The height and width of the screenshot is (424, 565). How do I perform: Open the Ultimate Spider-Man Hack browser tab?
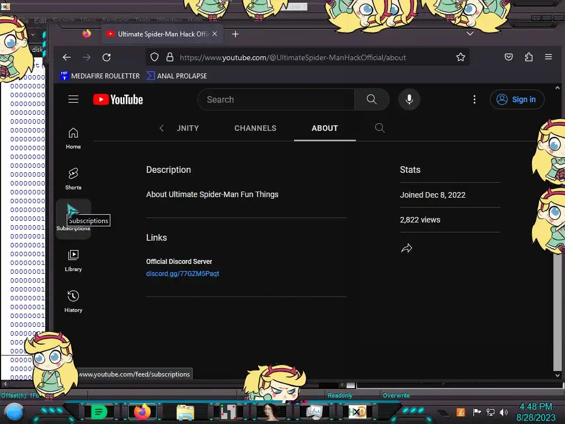[x=163, y=34]
